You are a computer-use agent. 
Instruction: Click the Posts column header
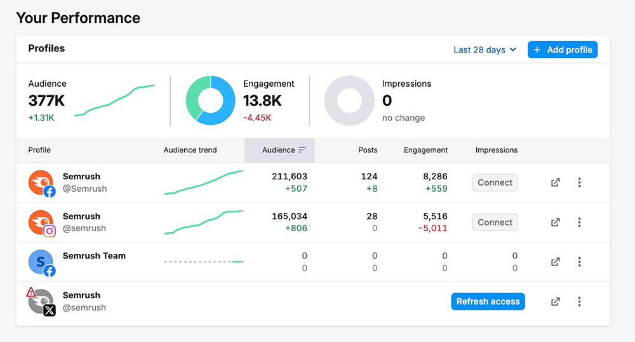[x=368, y=150]
